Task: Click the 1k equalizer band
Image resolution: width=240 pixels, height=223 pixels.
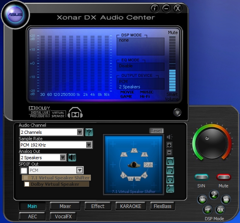Action: [x=78, y=63]
